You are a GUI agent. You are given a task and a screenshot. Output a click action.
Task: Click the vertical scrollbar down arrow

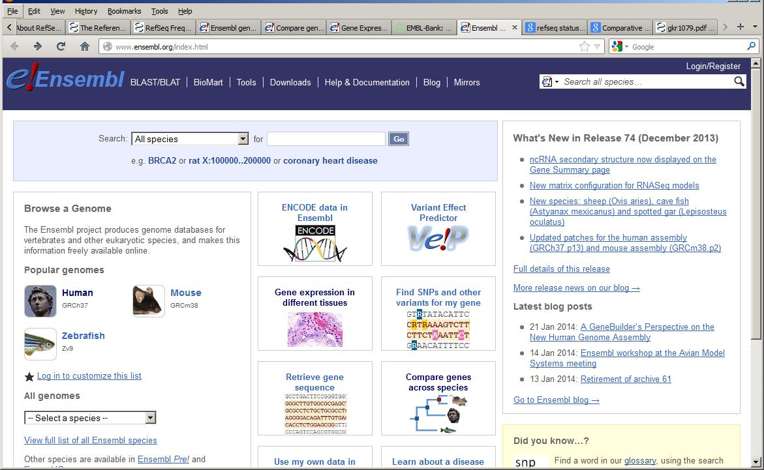756,462
